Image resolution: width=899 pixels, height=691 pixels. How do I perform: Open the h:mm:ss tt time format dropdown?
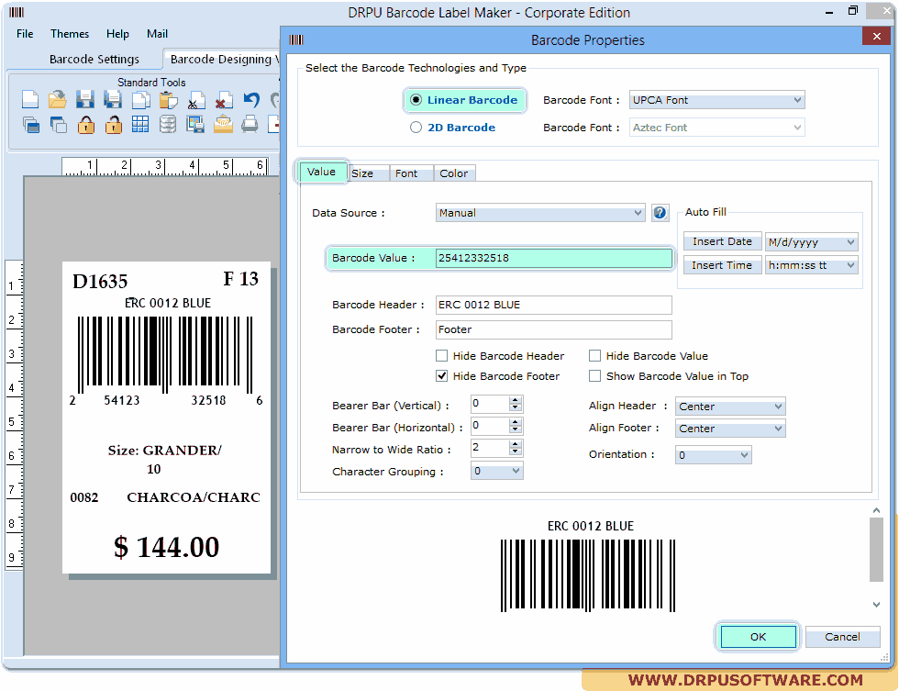811,265
